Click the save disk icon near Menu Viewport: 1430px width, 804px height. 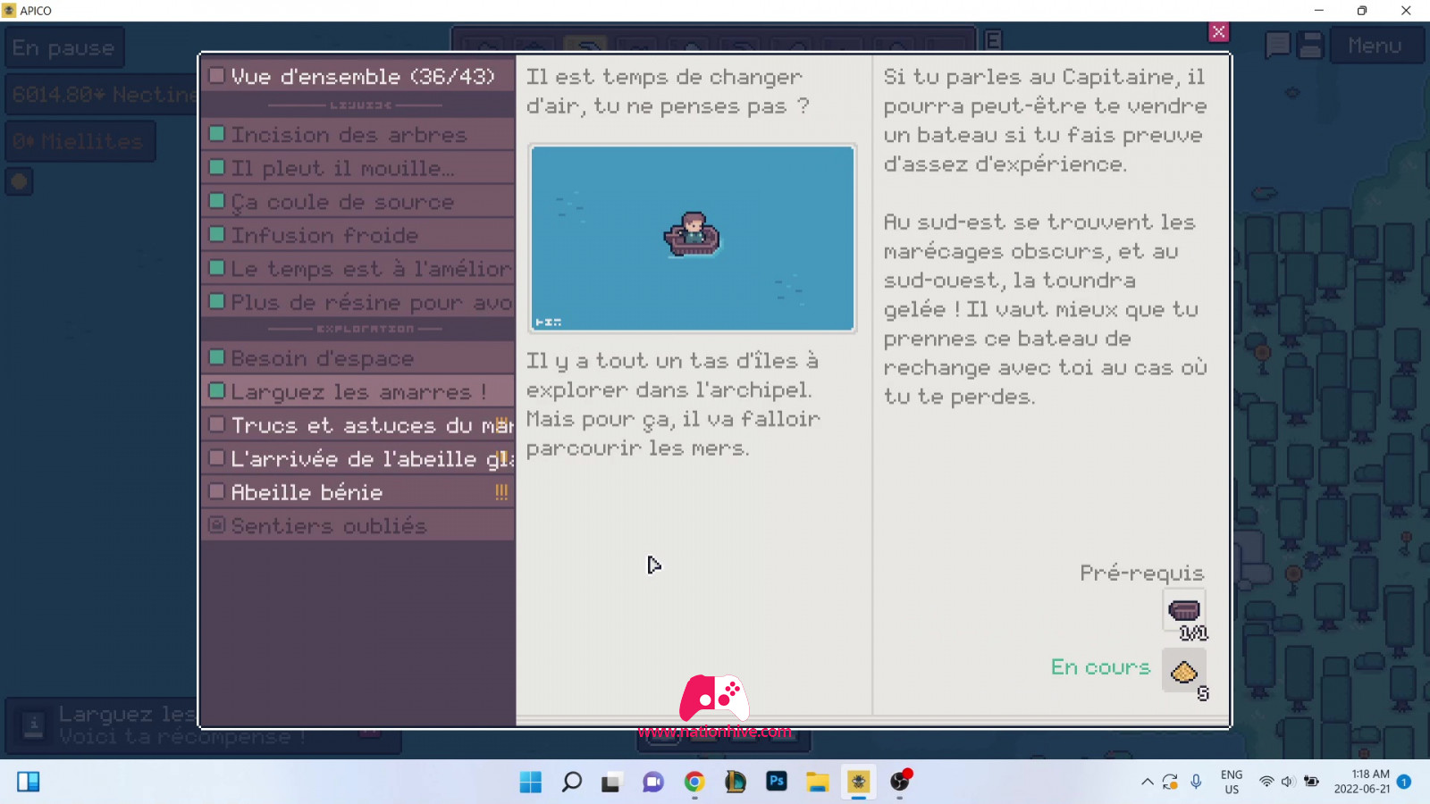point(1310,45)
